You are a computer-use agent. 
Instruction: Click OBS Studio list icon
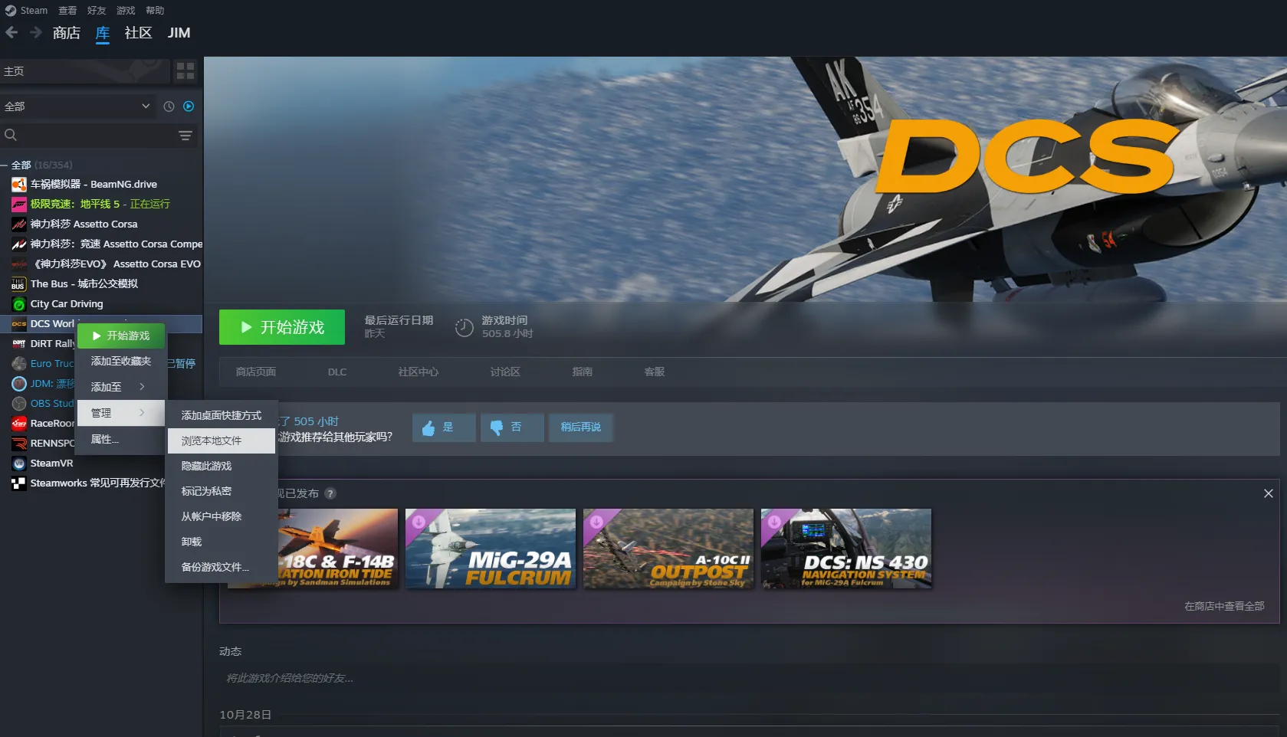(19, 403)
